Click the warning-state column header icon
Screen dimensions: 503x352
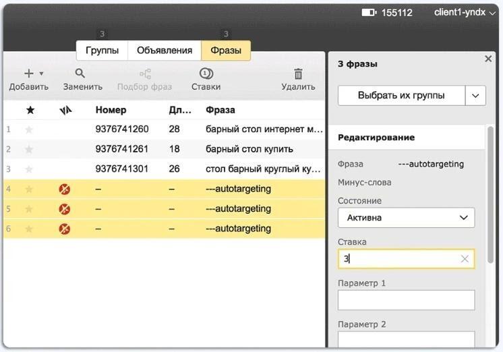click(65, 110)
